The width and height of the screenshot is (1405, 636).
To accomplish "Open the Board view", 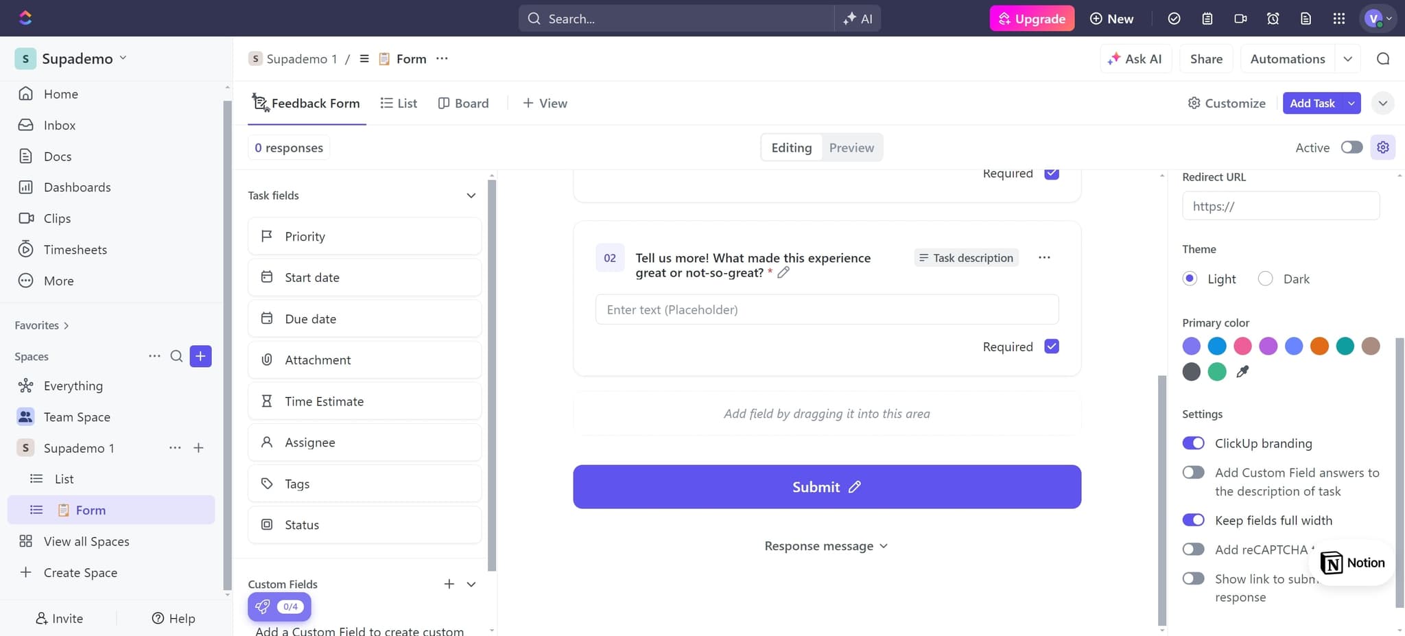I will [463, 103].
